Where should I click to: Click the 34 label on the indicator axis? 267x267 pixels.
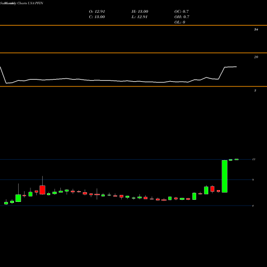pyautogui.click(x=256, y=29)
